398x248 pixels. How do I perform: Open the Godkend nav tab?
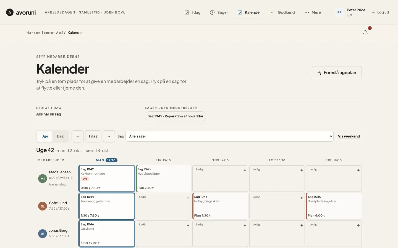click(x=283, y=12)
